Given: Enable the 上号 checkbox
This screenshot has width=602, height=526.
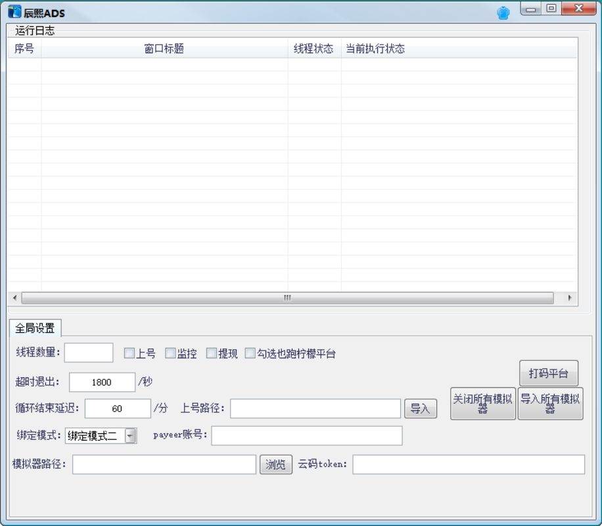Looking at the screenshot, I should tap(129, 354).
